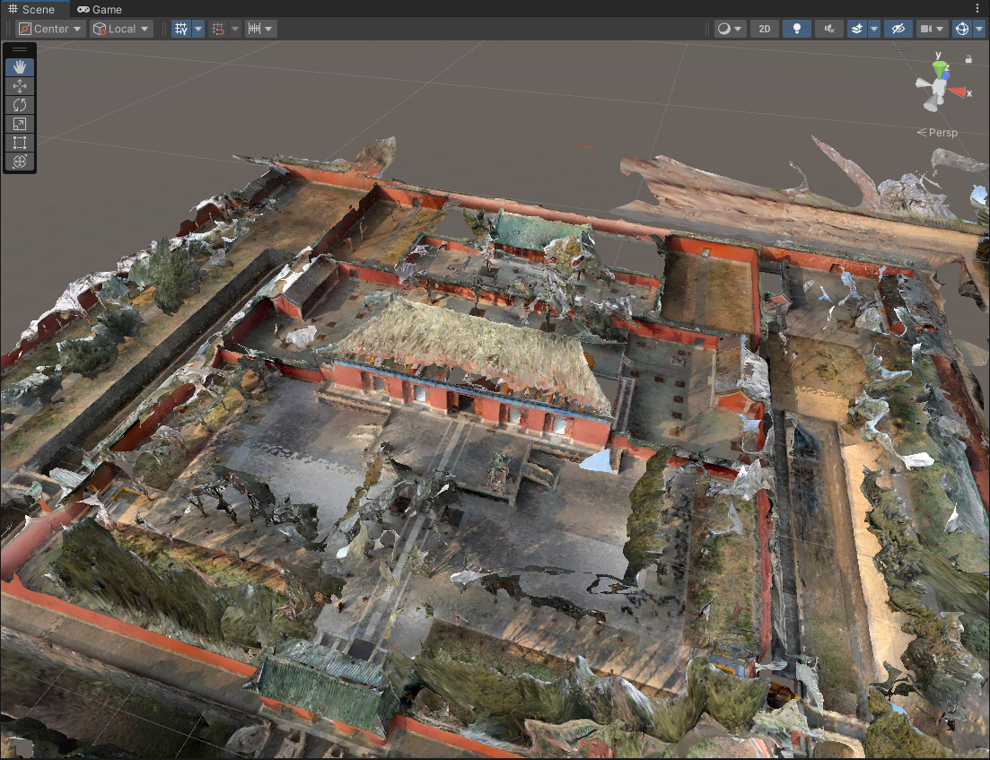
Task: Open the scene camera settings dropdown
Action: (933, 29)
